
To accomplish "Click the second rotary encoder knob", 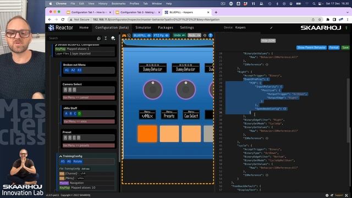I will point(186,90).
